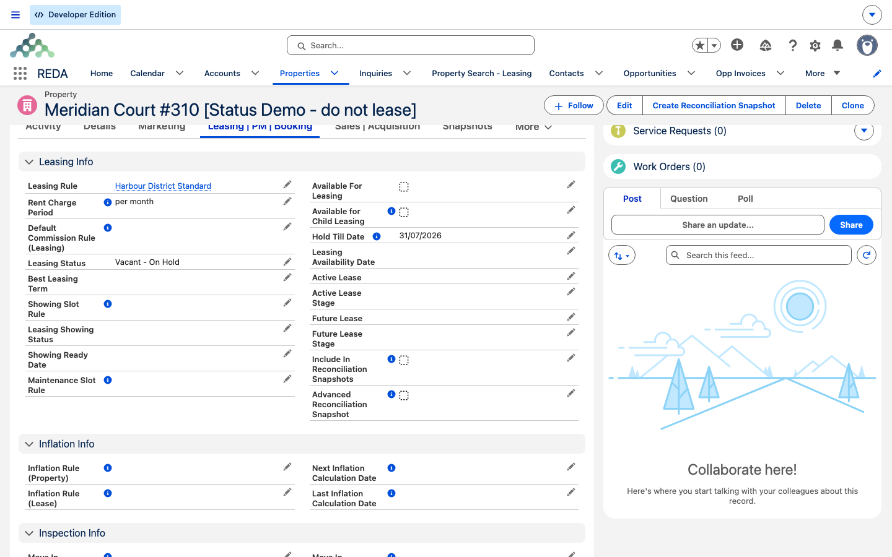The height and width of the screenshot is (557, 892).
Task: Click the Search this feed field
Action: (x=759, y=255)
